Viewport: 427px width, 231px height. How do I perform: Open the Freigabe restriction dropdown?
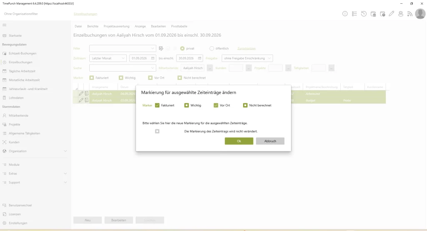tap(247, 58)
